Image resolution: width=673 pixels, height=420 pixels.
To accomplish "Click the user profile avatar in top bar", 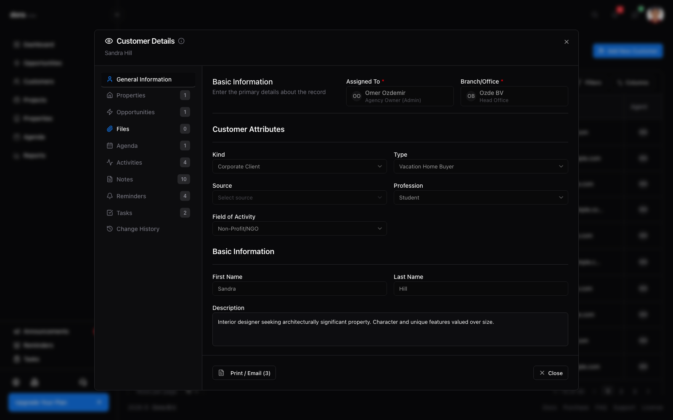I will click(655, 15).
